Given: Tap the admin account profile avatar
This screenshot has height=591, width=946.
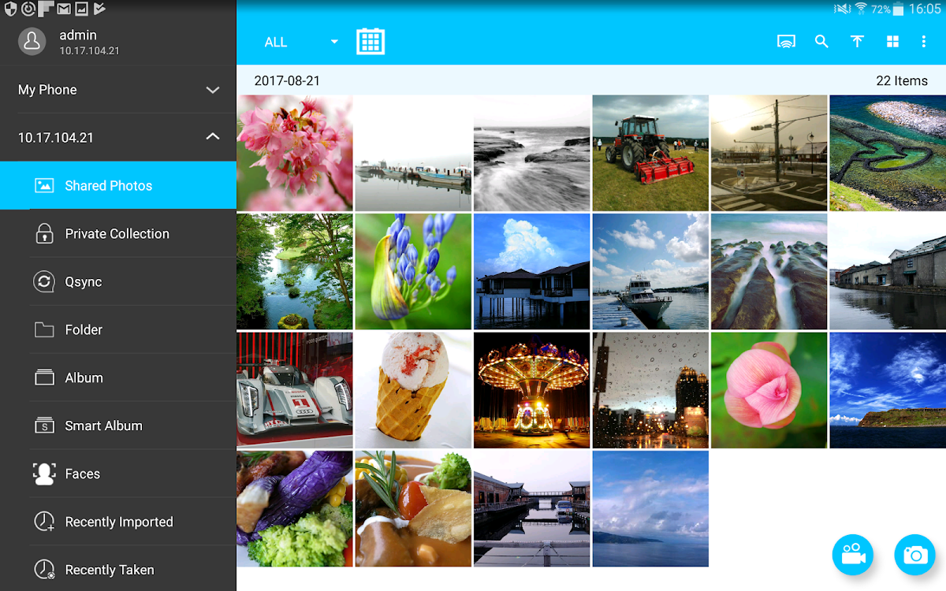Looking at the screenshot, I should [32, 42].
